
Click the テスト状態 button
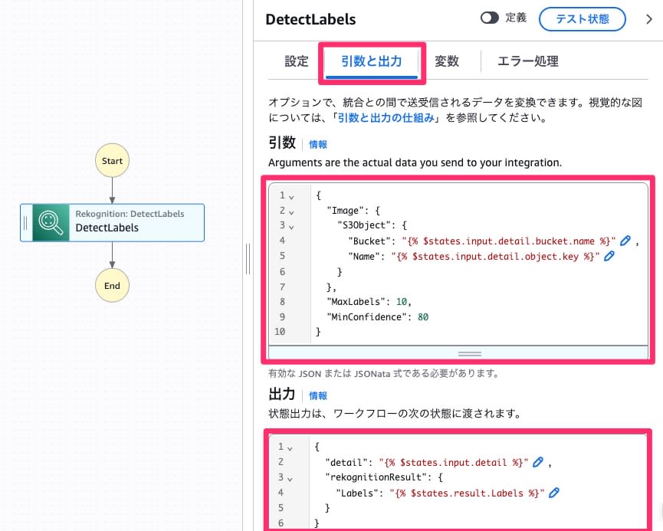click(x=583, y=19)
